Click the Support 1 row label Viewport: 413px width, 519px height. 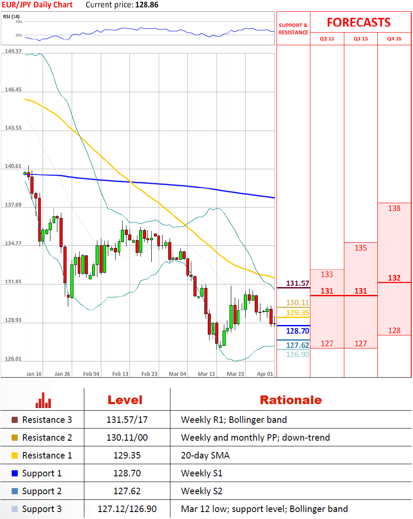[42, 473]
